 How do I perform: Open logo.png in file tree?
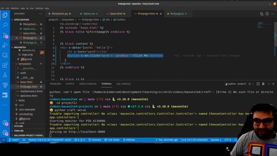pos(27,55)
